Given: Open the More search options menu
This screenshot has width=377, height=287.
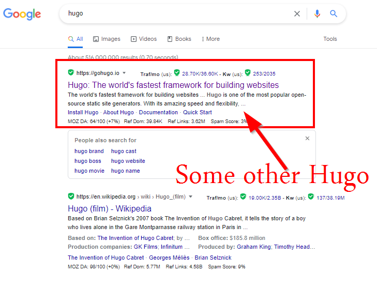Looking at the screenshot, I should [210, 39].
